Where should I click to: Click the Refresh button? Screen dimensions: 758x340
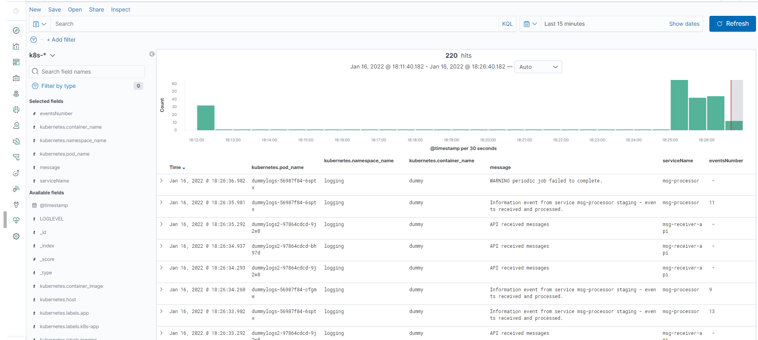pos(732,24)
